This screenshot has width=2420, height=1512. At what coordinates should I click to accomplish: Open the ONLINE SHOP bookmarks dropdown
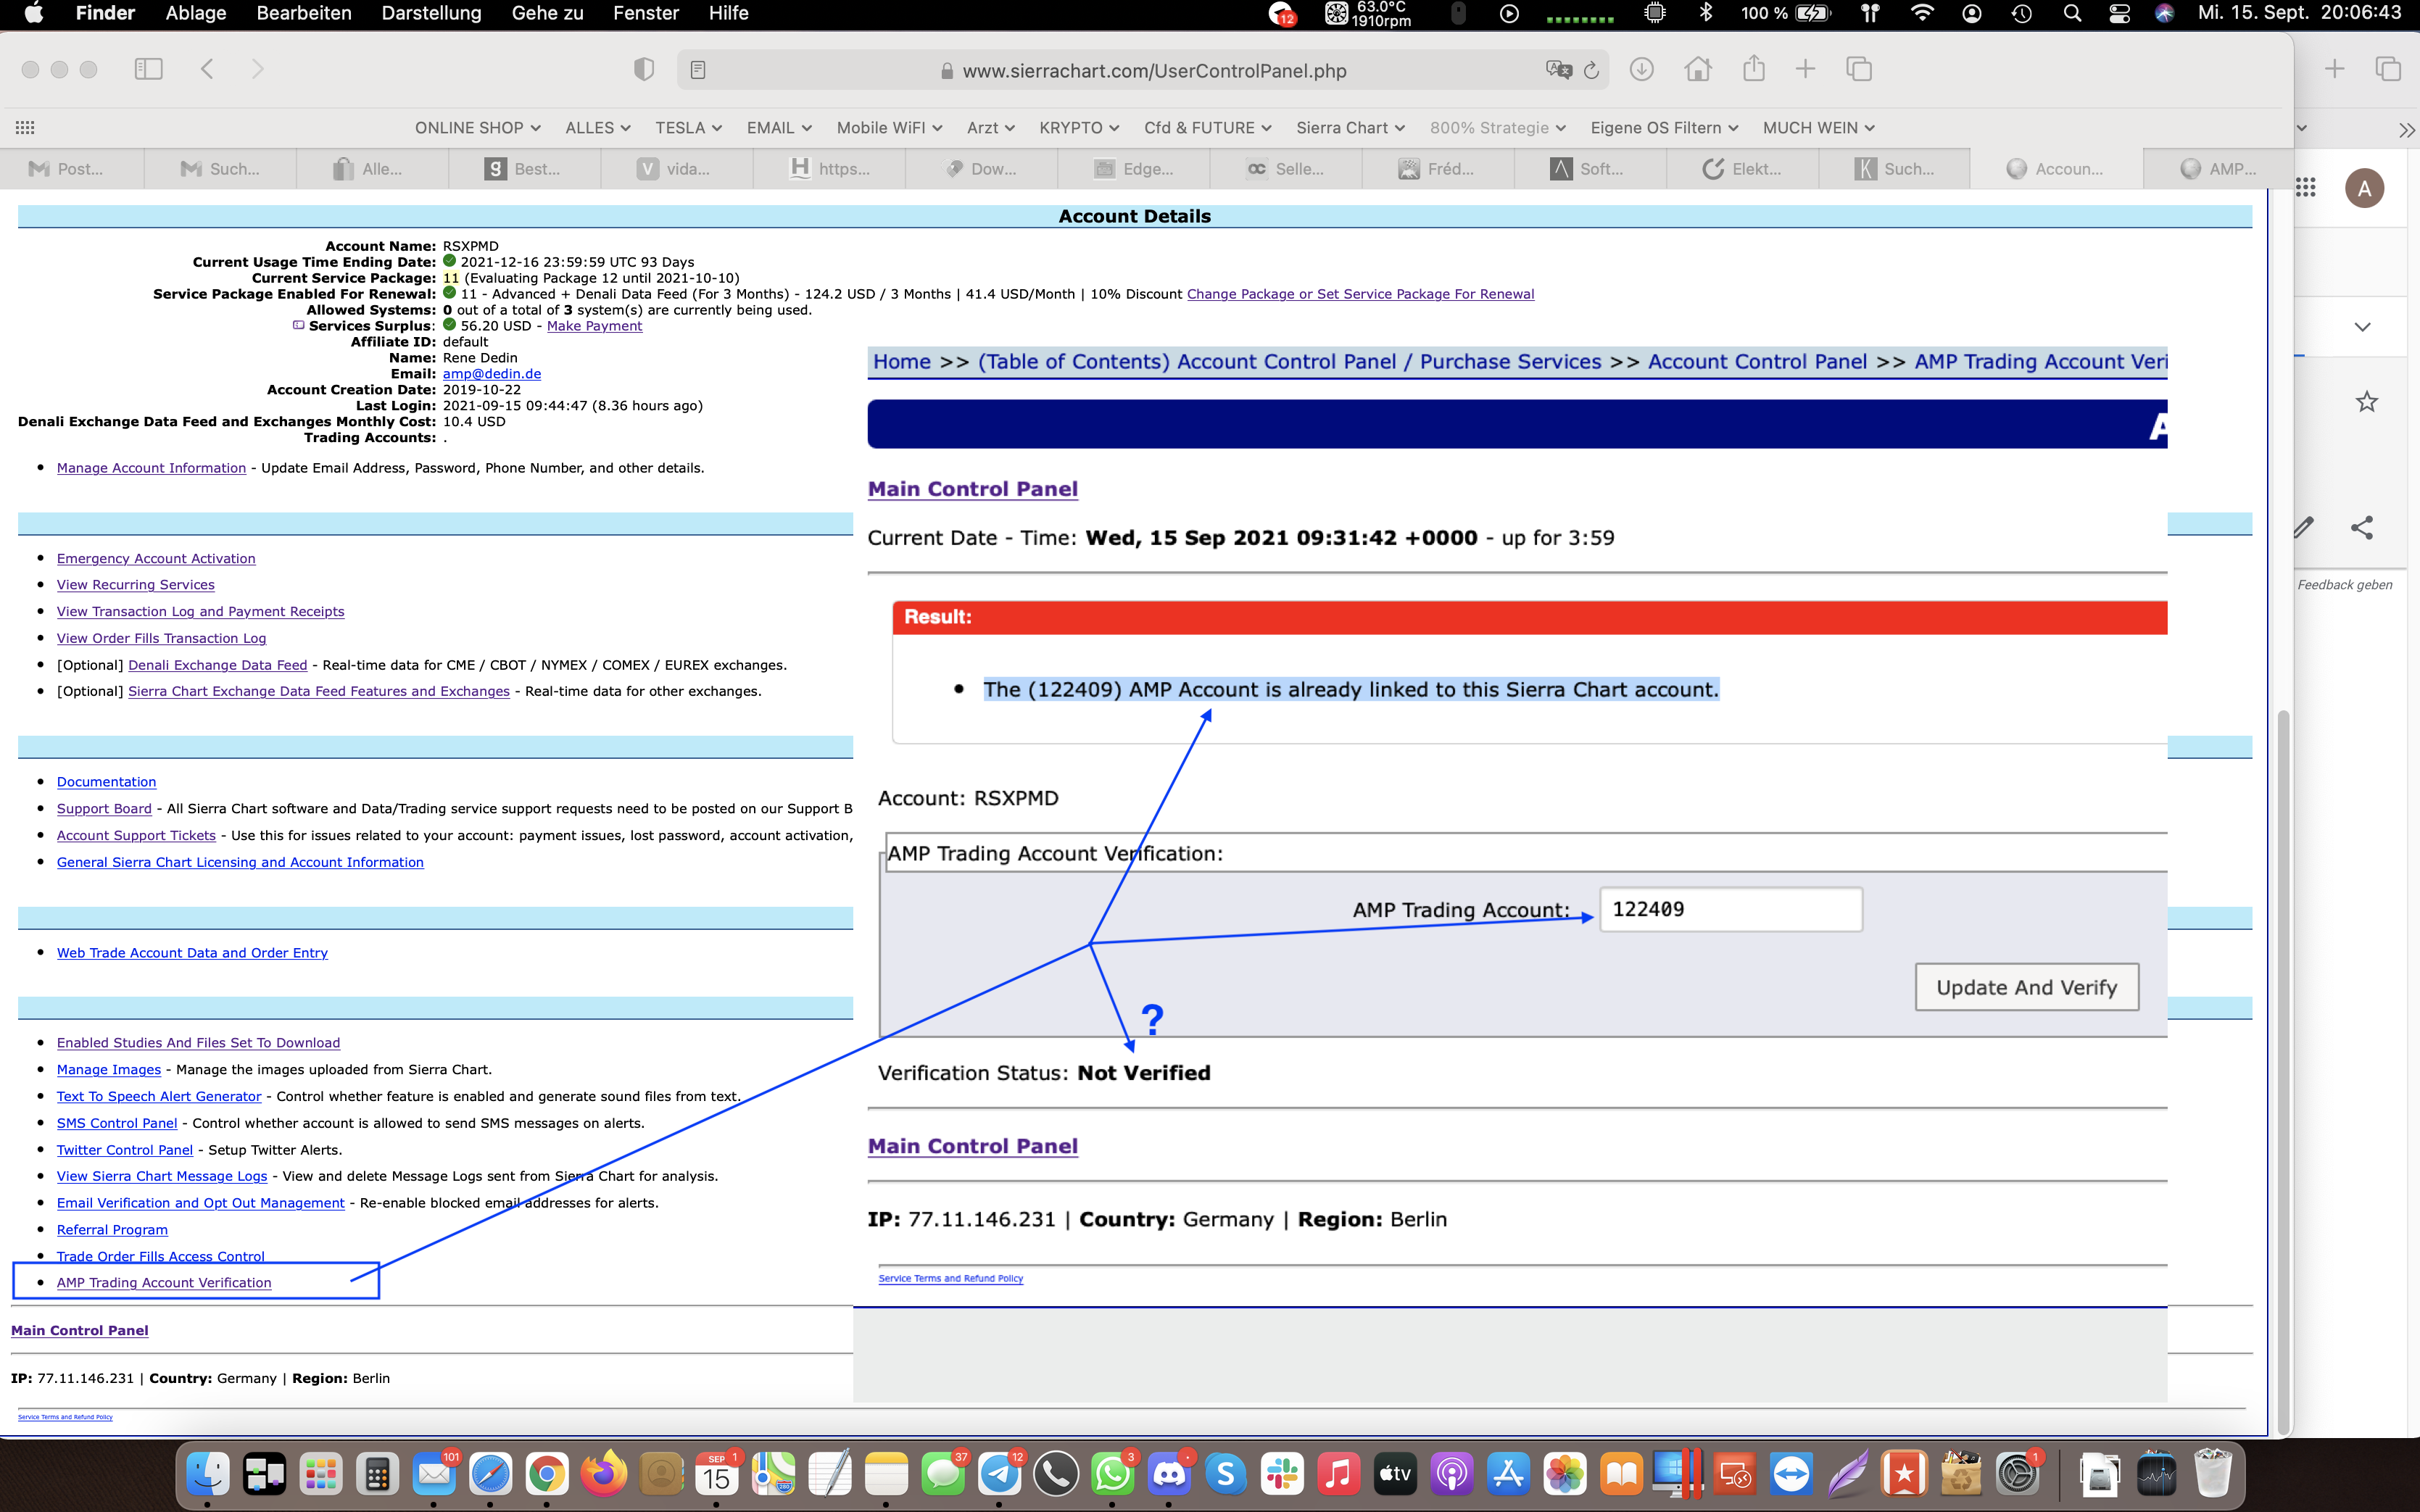click(477, 128)
